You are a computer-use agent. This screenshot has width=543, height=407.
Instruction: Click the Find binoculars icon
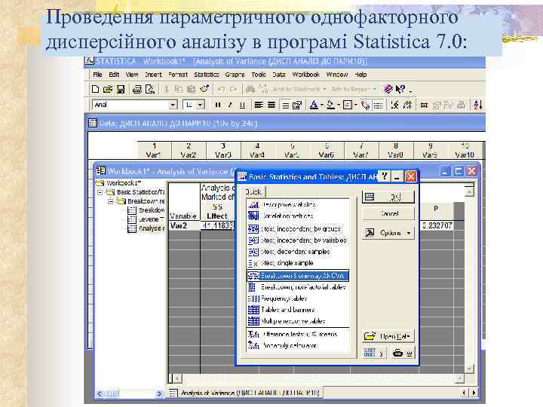(250, 89)
